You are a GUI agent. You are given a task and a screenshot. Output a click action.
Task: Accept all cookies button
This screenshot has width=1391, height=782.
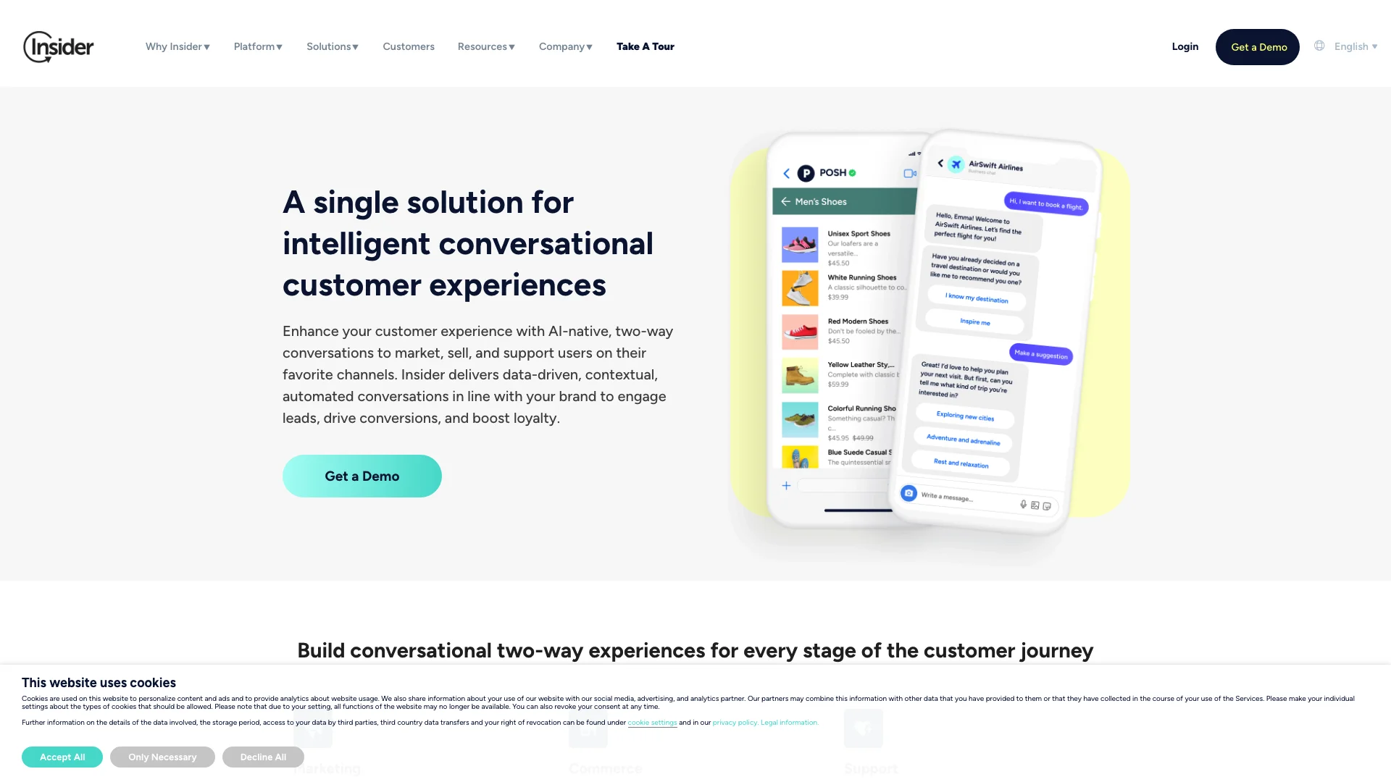point(62,756)
